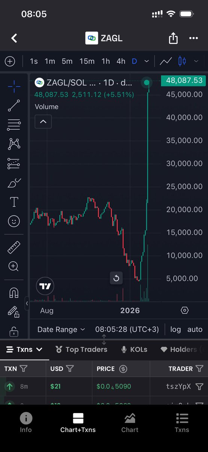This screenshot has height=452, width=208.
Task: Open the chart style dropdown arrow
Action: pos(196,61)
